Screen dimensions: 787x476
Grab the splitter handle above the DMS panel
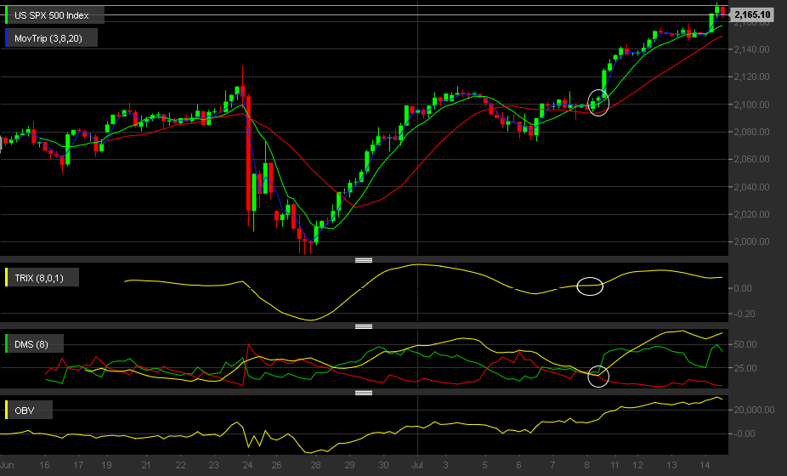[x=364, y=326]
